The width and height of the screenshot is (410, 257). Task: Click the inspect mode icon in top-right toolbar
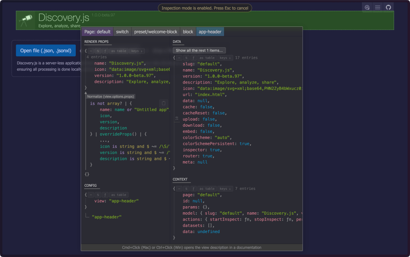(367, 8)
